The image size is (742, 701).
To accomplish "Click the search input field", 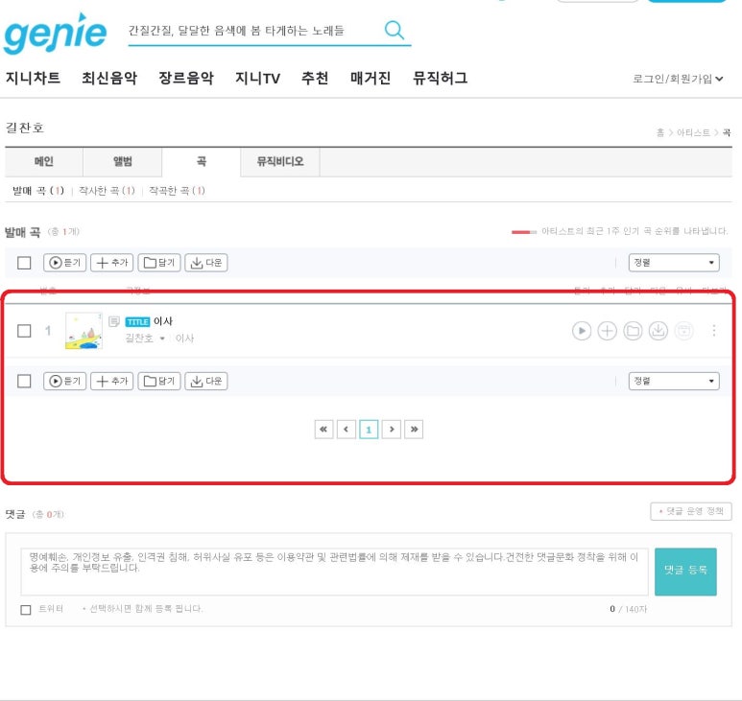I will (253, 31).
